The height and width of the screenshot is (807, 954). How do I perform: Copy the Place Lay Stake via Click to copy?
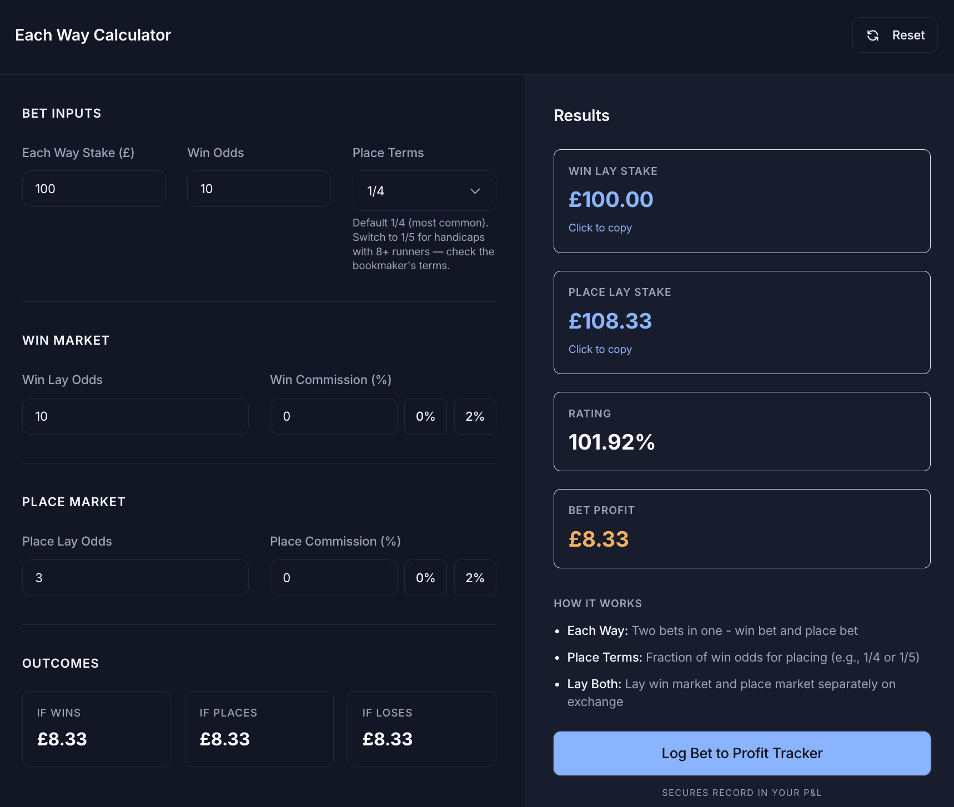click(600, 349)
